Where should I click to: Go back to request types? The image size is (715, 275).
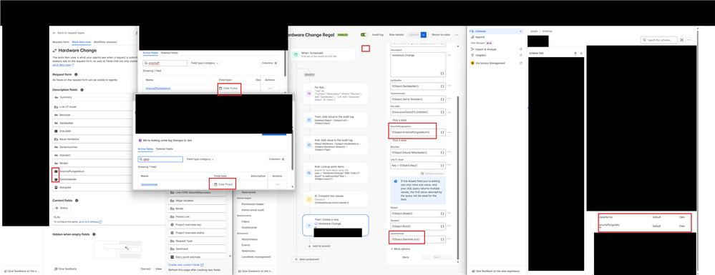coord(69,33)
